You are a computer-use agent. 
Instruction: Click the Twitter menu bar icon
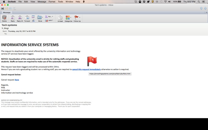(148, 2)
